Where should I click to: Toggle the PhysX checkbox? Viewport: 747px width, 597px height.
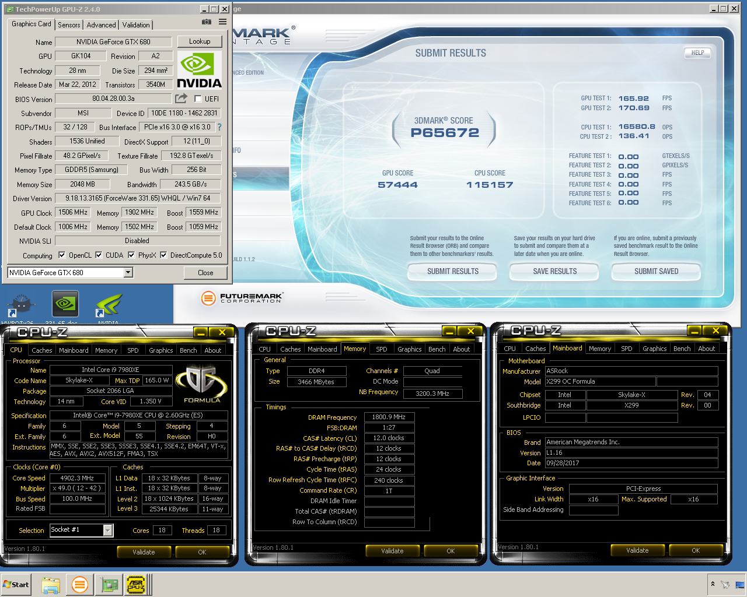pyautogui.click(x=131, y=255)
